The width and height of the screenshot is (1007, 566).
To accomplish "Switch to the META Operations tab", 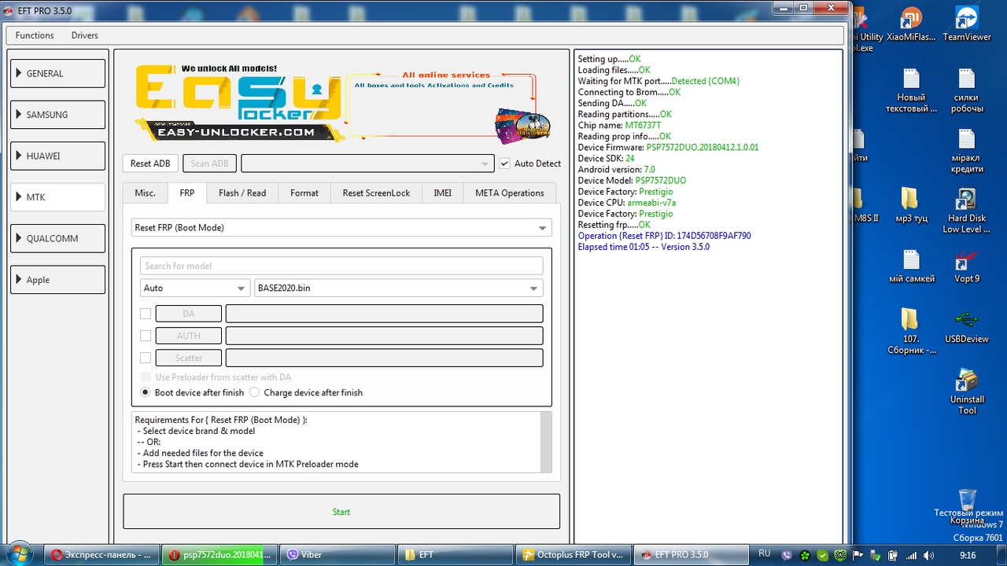I will [510, 193].
